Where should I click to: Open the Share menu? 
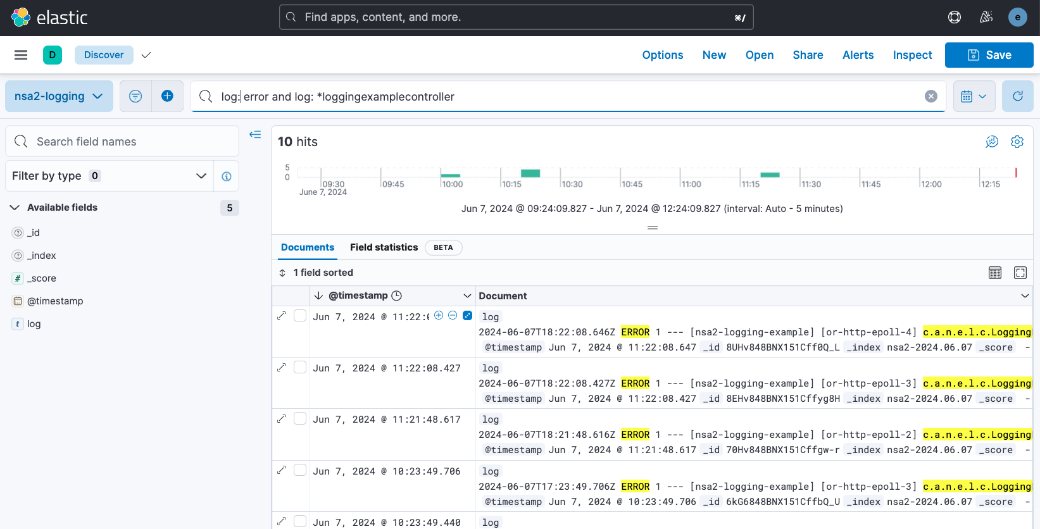point(808,55)
